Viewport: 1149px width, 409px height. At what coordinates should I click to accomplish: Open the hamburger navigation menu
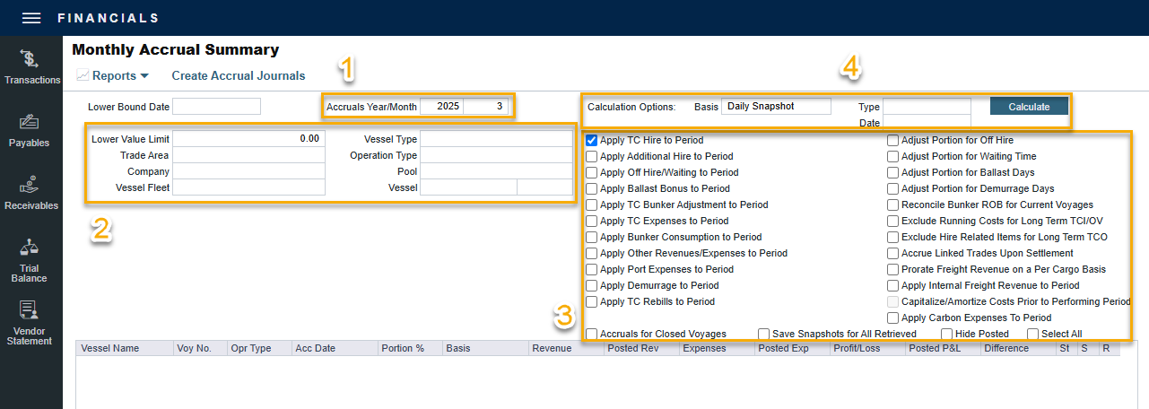tap(31, 18)
